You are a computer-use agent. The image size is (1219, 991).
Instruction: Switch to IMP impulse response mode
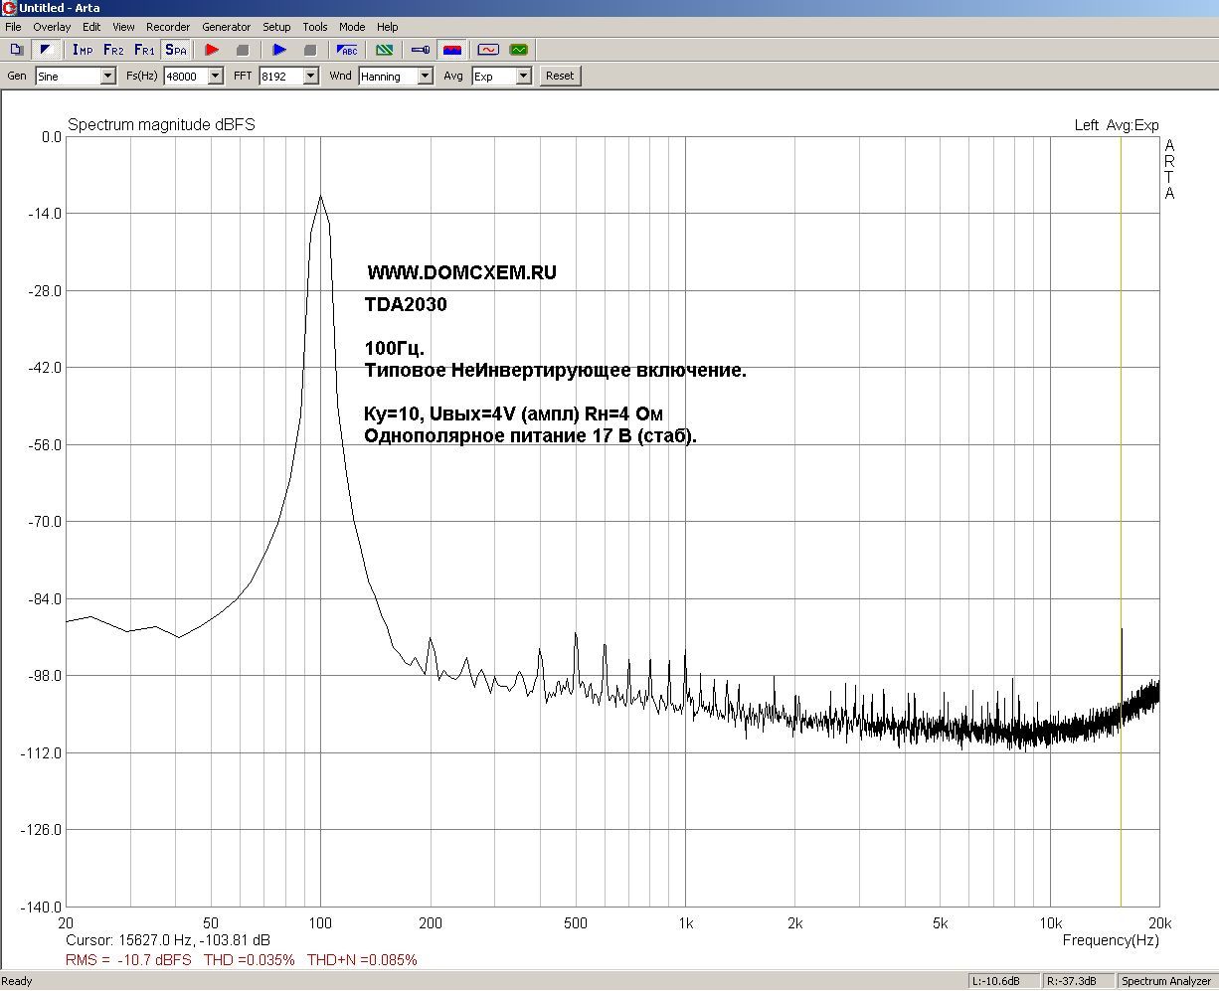point(83,49)
